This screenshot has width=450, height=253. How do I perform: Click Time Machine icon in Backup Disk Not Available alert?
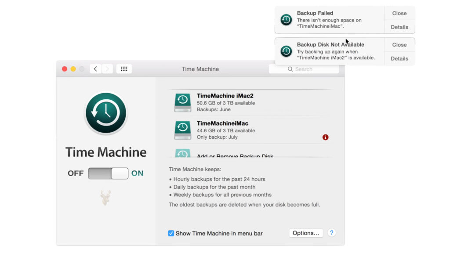click(x=286, y=51)
